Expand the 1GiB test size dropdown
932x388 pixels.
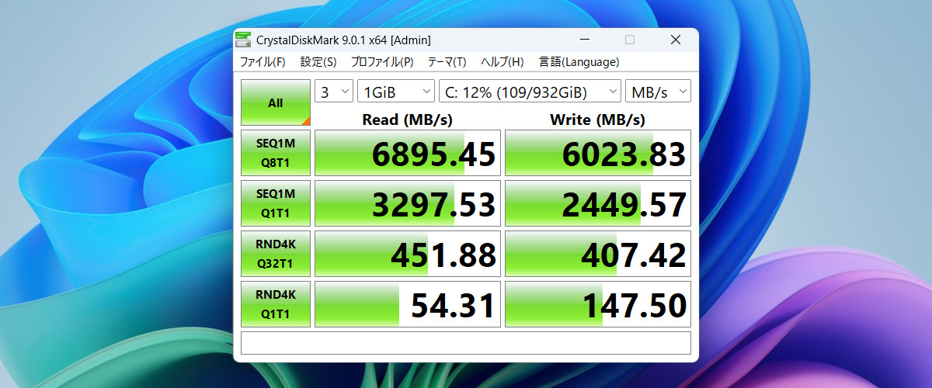tap(396, 92)
